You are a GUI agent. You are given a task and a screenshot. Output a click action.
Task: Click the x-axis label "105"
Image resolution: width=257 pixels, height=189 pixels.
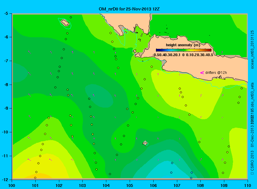tap(130, 186)
